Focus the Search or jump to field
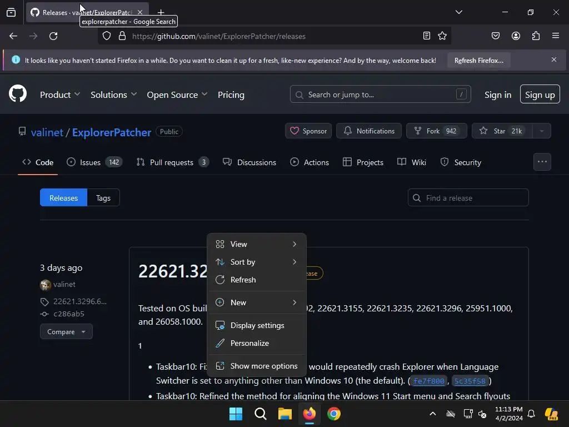The width and height of the screenshot is (569, 427). tap(380, 95)
